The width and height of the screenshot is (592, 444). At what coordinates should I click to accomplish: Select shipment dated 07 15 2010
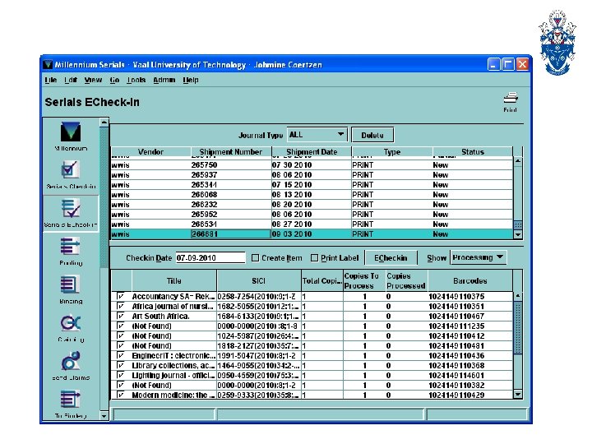(x=312, y=185)
